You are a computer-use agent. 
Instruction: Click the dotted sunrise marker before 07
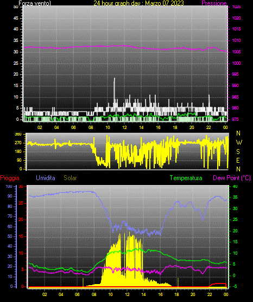[x=83, y=282]
